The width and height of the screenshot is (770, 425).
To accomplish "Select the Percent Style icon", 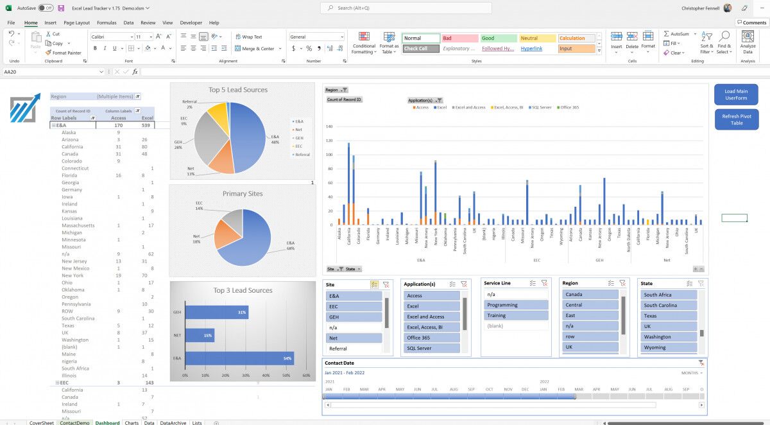I will (308, 48).
